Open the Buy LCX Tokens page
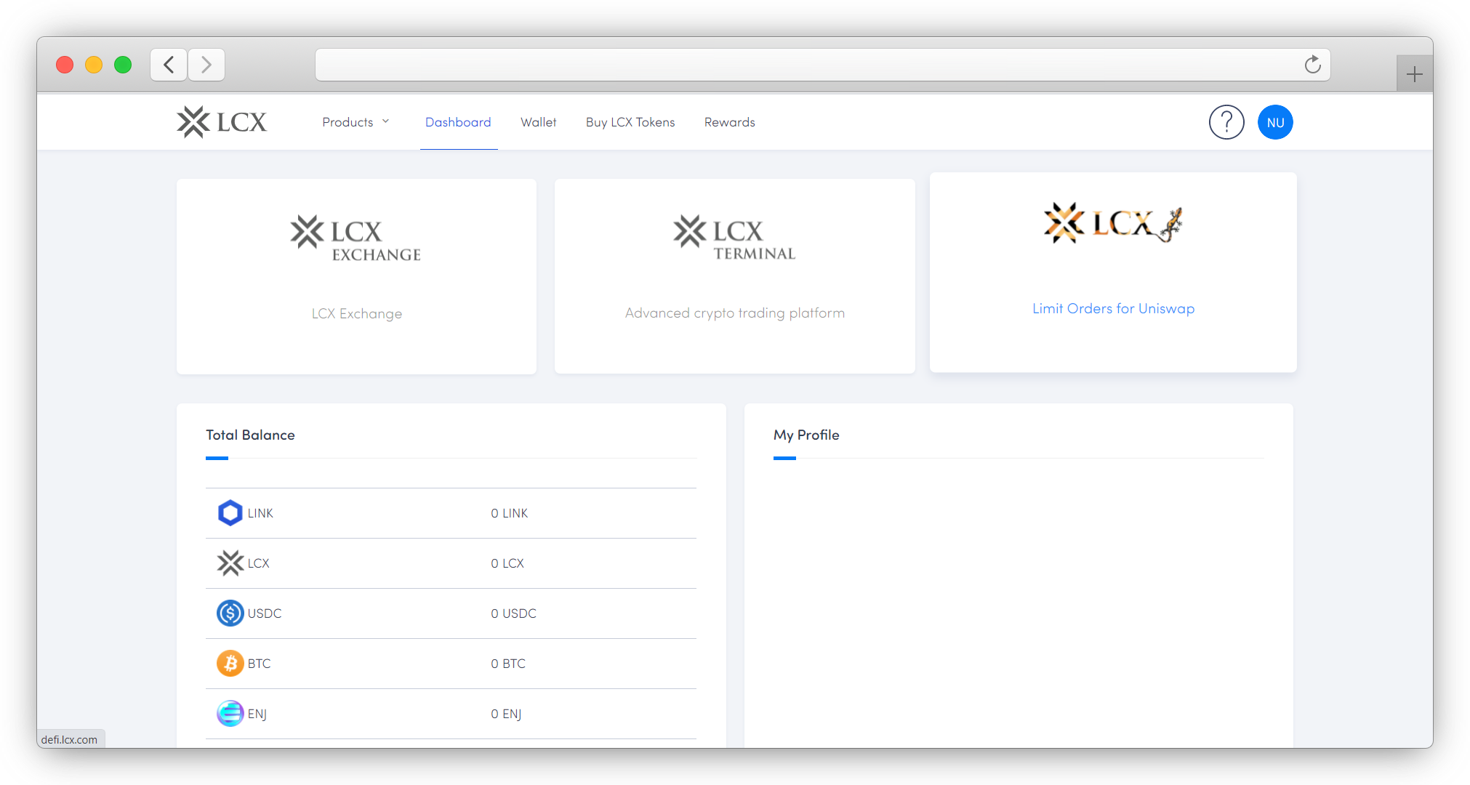1470x785 pixels. pyautogui.click(x=630, y=122)
